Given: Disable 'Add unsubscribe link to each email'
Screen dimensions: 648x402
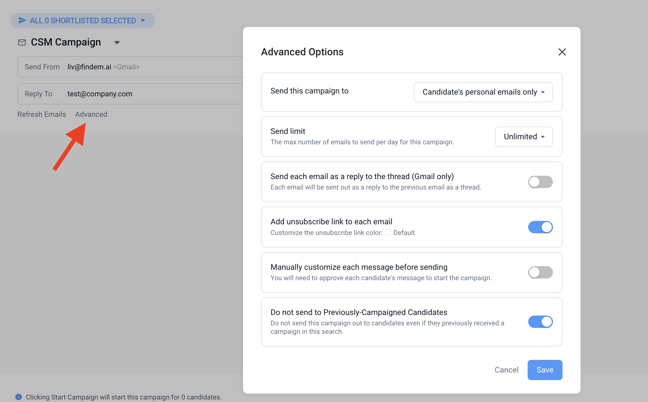Looking at the screenshot, I should (x=540, y=227).
